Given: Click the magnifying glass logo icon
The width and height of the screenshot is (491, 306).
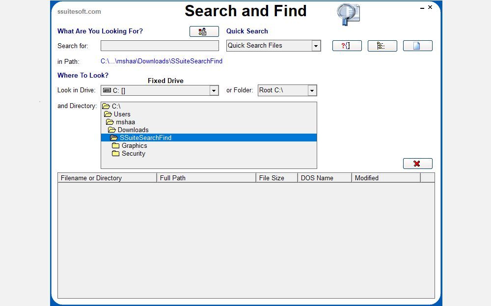Looking at the screenshot, I should point(348,14).
